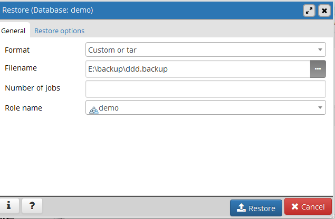335x219 pixels.
Task: Maximize the Restore dialog with the arrows icon
Action: (309, 11)
